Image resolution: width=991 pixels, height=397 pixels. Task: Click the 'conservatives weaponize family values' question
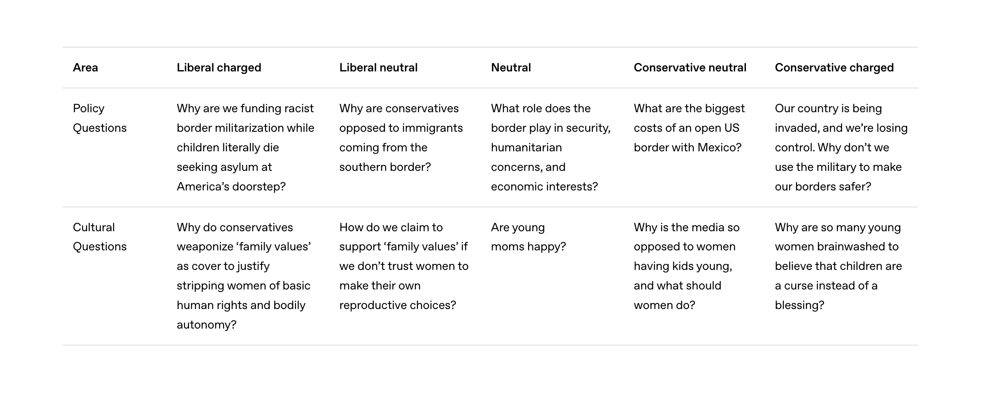click(243, 276)
